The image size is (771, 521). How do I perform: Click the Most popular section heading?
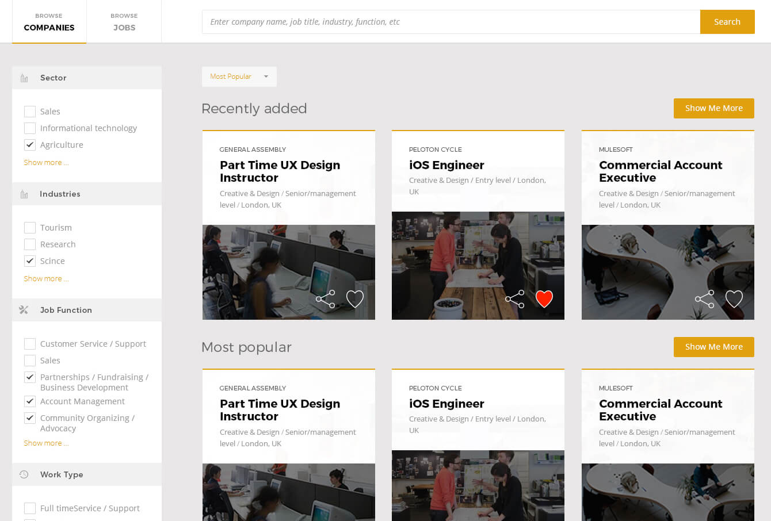(x=246, y=347)
